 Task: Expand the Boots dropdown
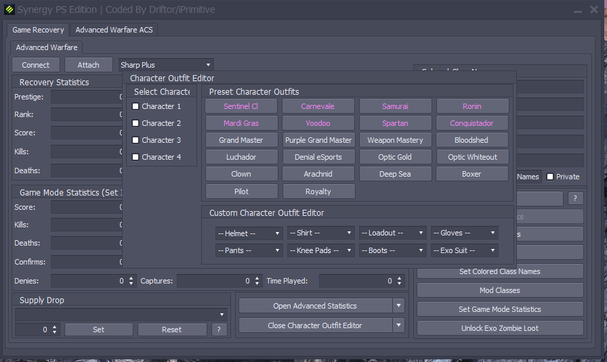[392, 250]
